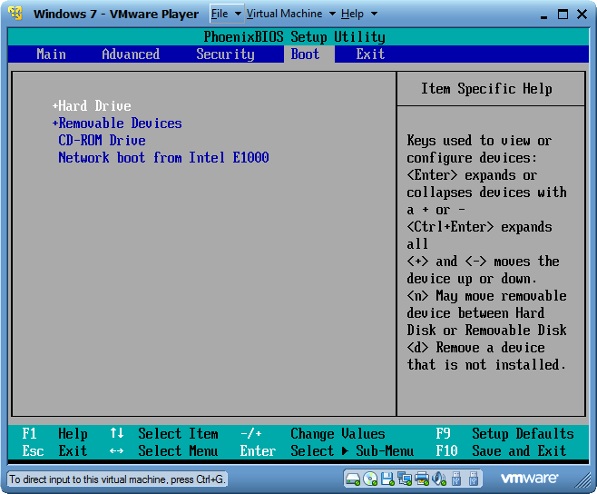Click the Esc Exit footer entry

pos(54,451)
